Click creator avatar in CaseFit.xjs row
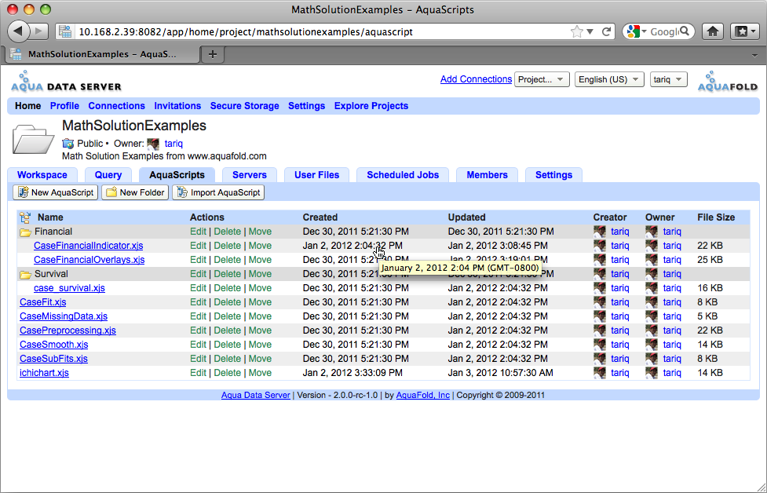This screenshot has width=767, height=493. pos(600,302)
